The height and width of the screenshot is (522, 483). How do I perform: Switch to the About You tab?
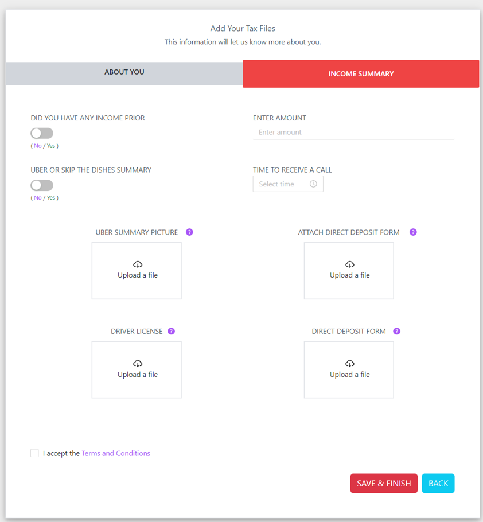(124, 73)
